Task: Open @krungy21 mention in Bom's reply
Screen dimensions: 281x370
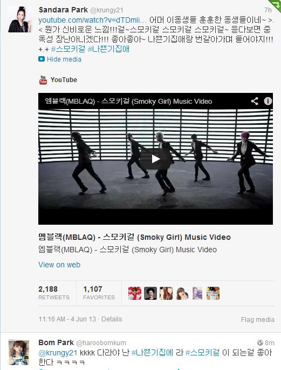Action: 58,353
